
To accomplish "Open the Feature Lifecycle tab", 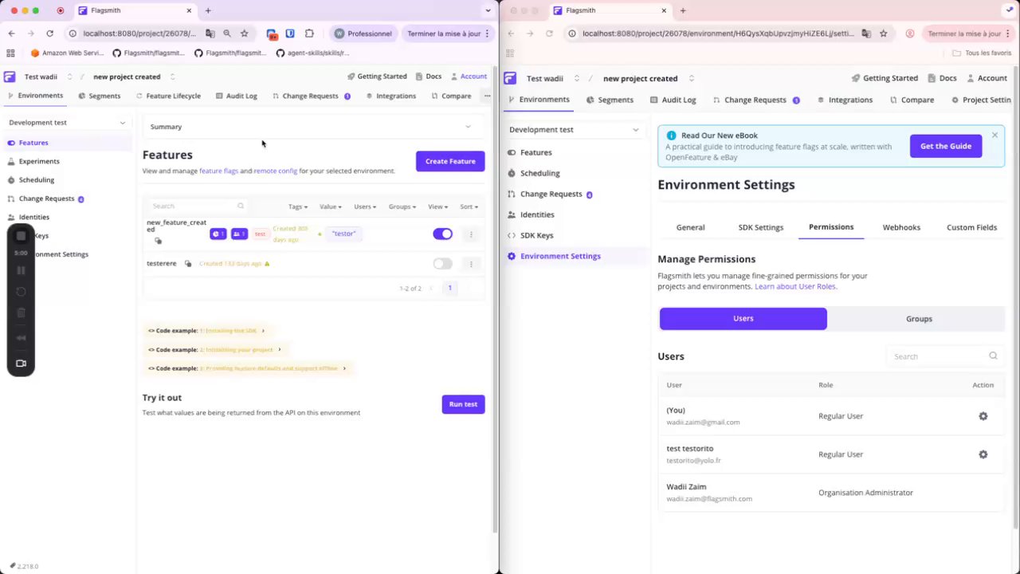I will tap(173, 96).
